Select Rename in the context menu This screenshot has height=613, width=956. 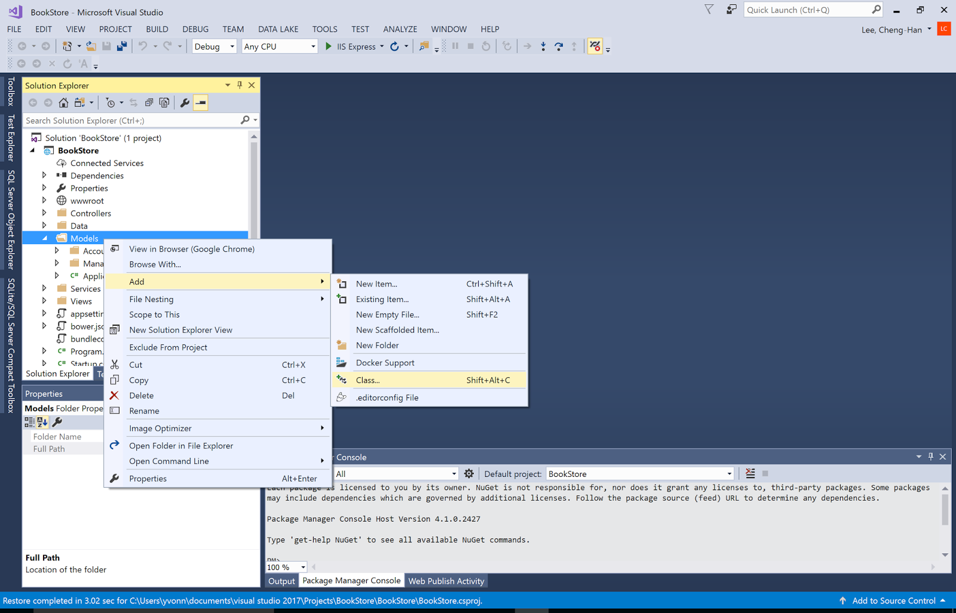click(x=217, y=411)
